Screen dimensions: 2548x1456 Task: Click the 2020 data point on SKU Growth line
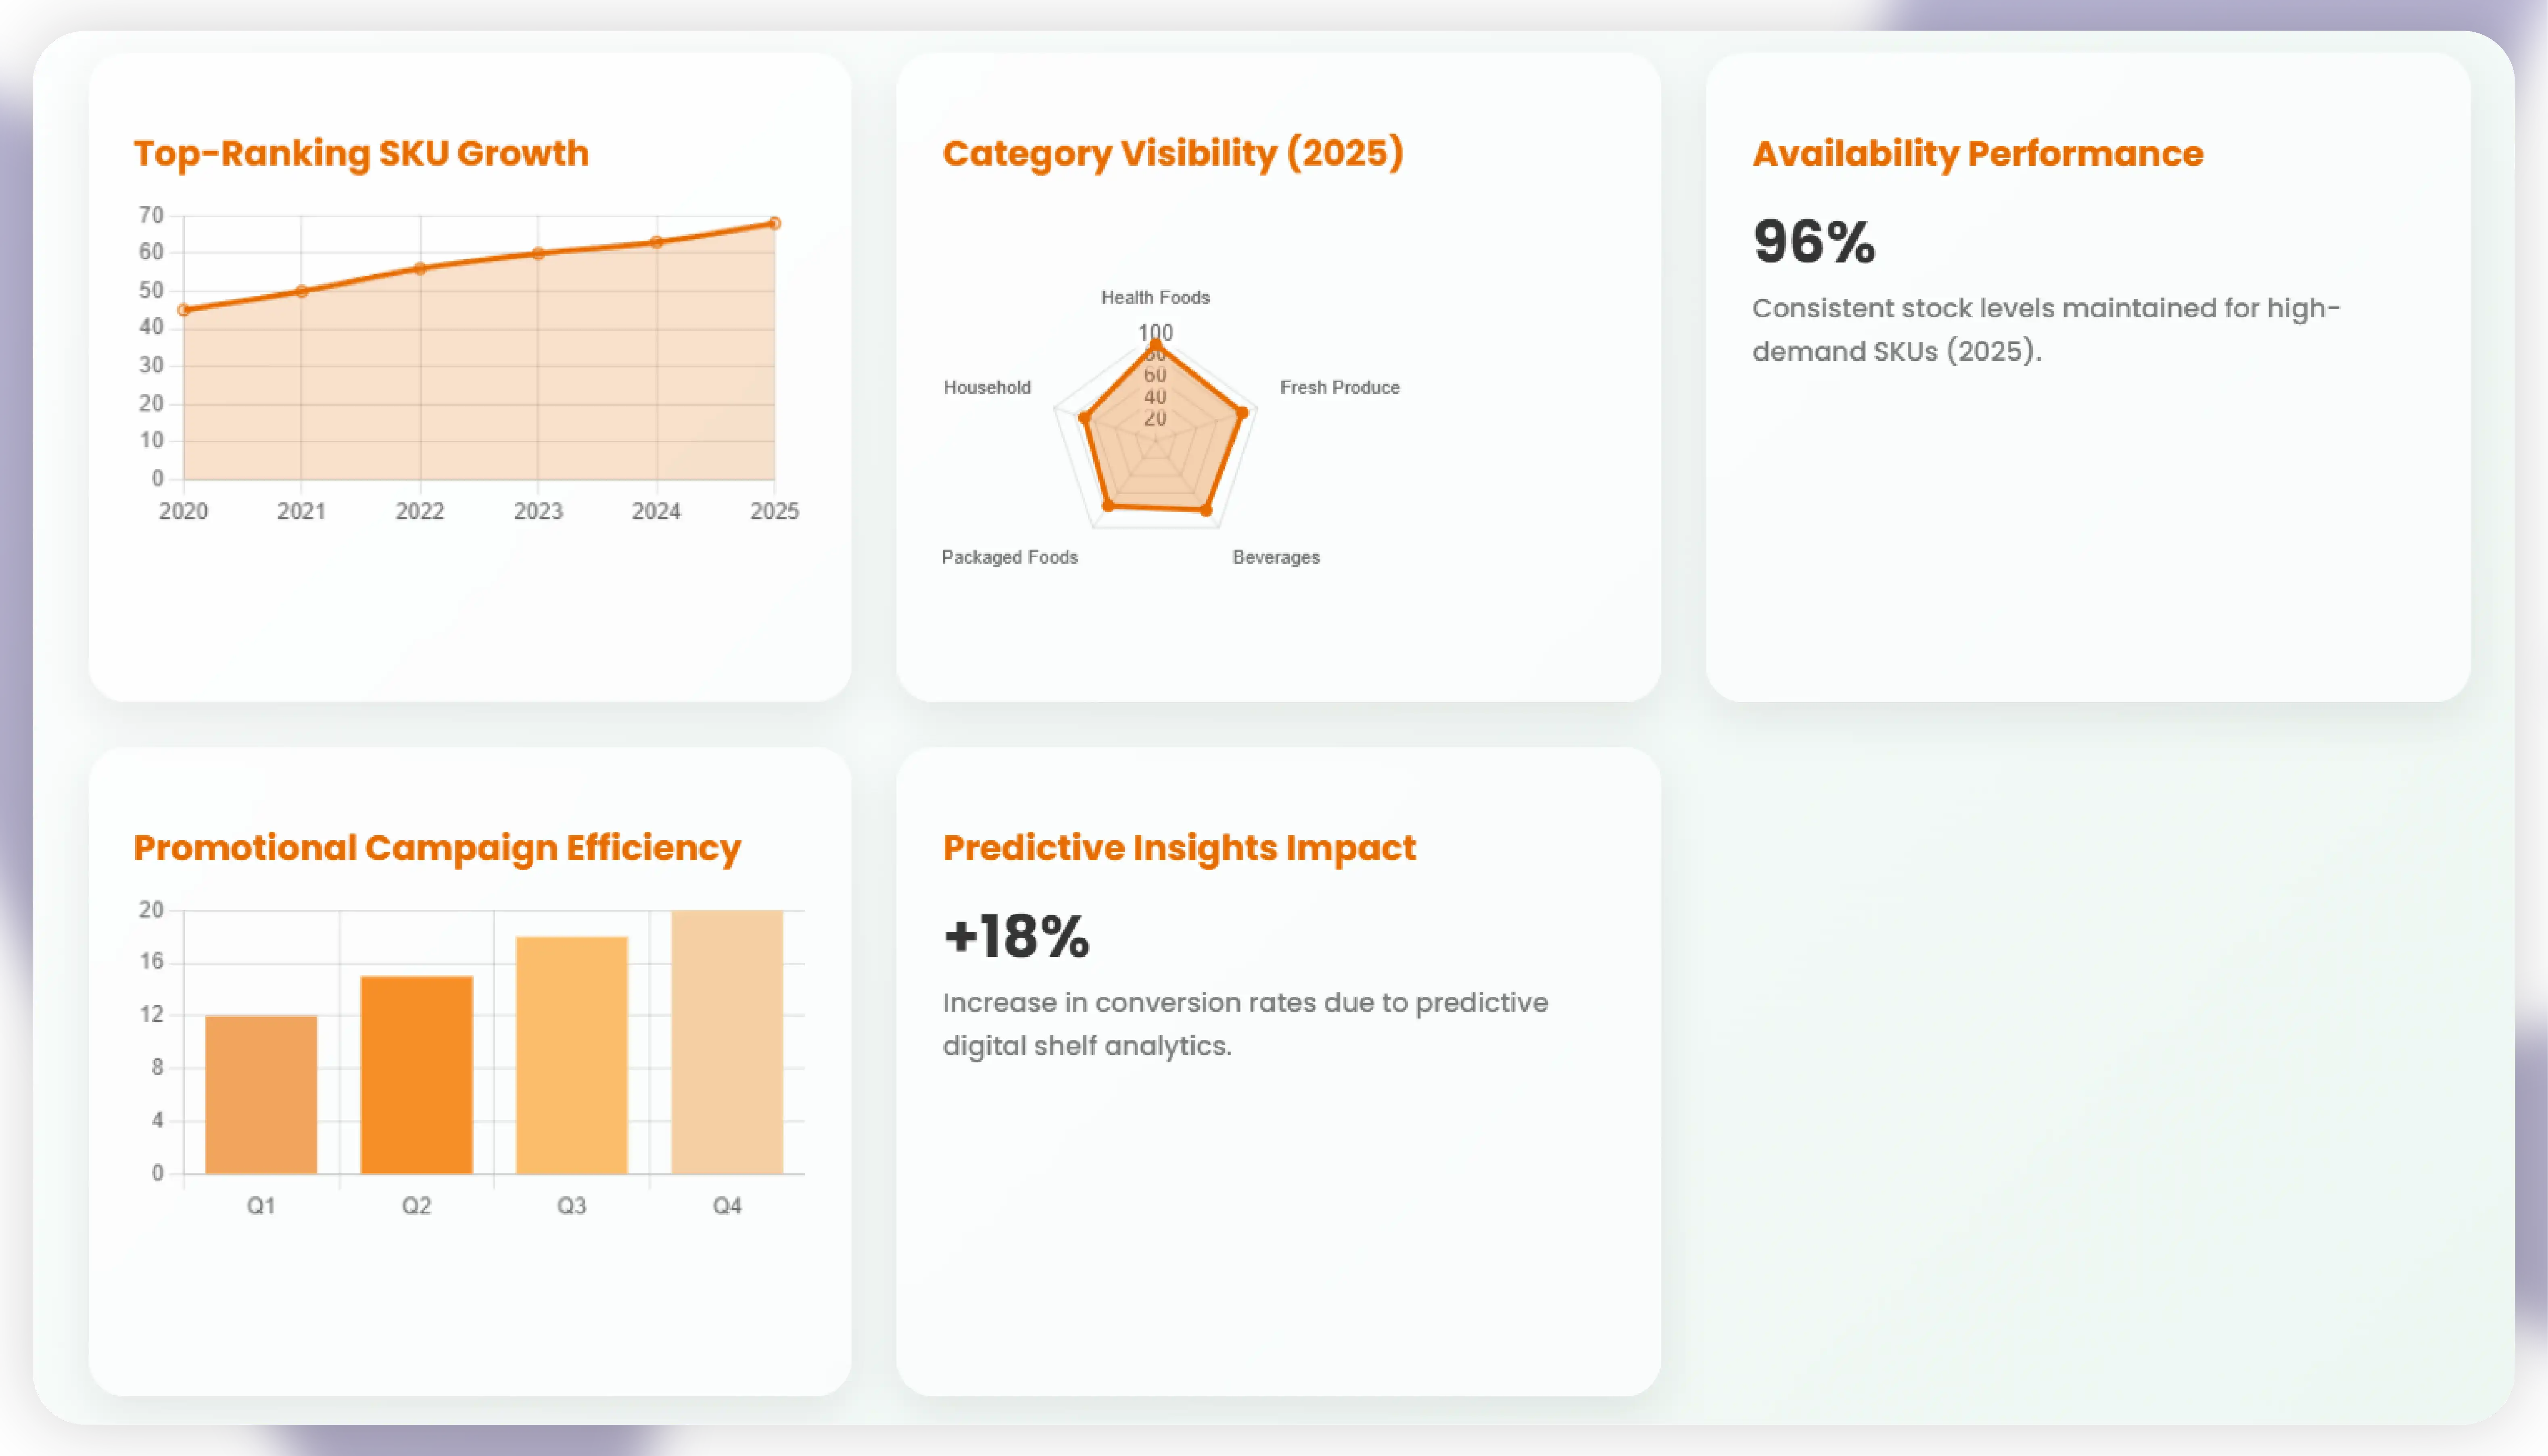184,310
